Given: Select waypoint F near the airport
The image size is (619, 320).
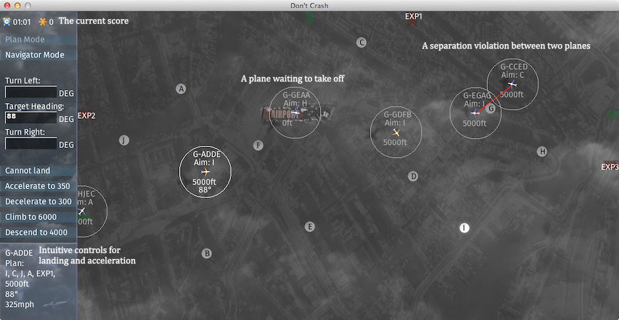Looking at the screenshot, I should click(258, 145).
